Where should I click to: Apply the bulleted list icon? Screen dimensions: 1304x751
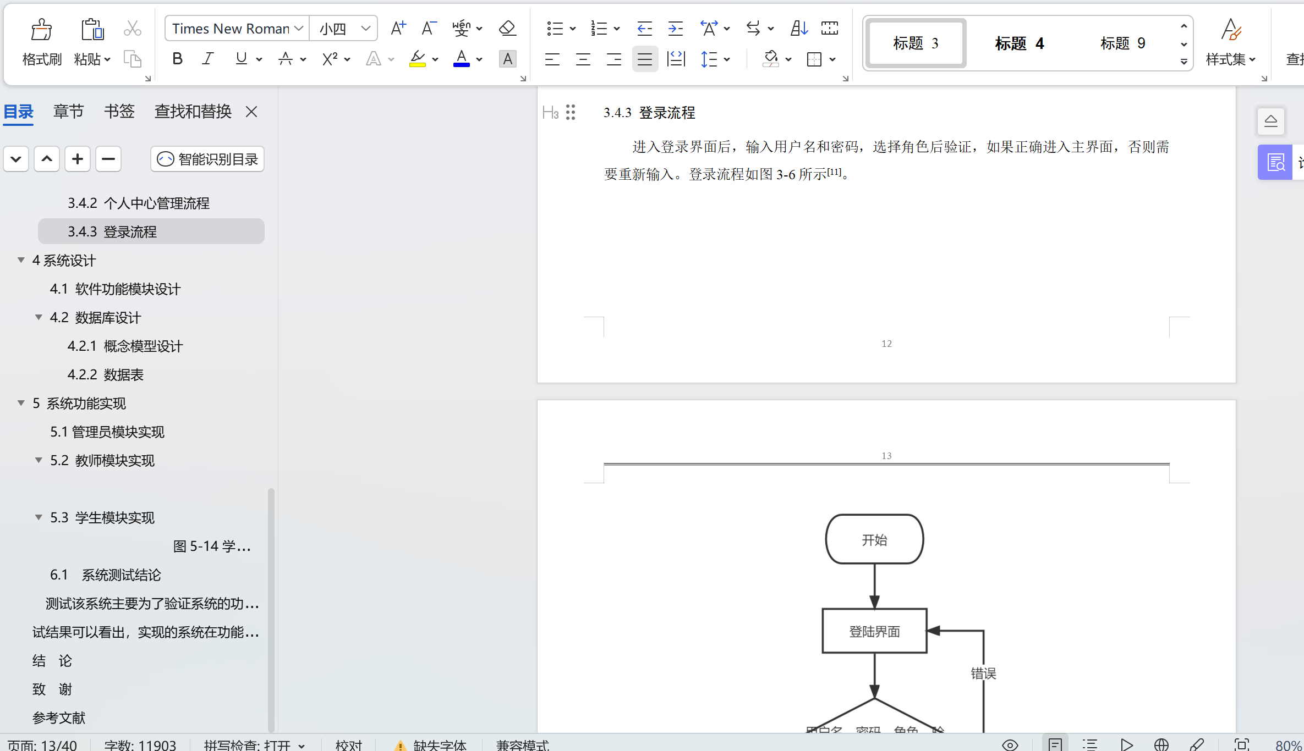point(555,28)
